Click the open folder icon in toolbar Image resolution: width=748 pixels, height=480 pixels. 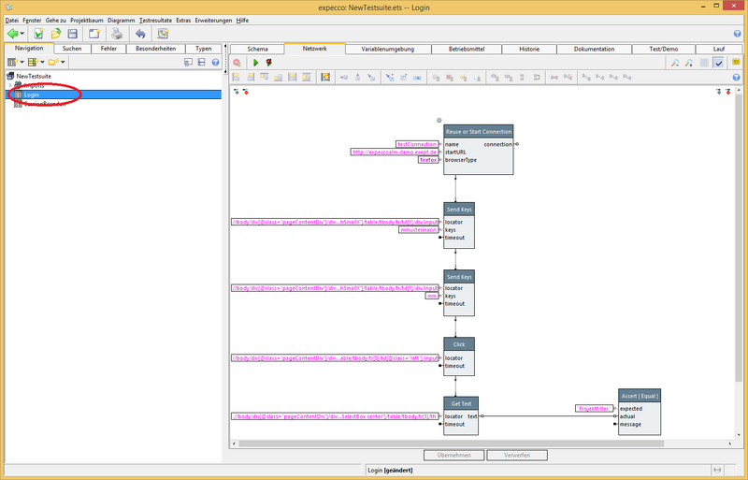[56, 34]
